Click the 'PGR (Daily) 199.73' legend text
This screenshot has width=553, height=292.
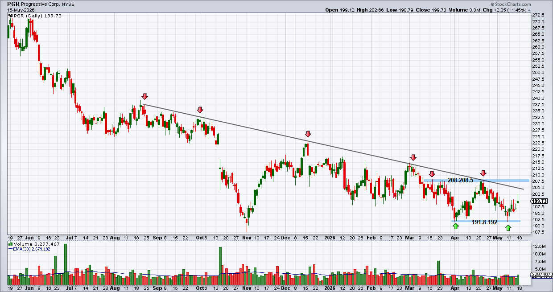pyautogui.click(x=38, y=16)
